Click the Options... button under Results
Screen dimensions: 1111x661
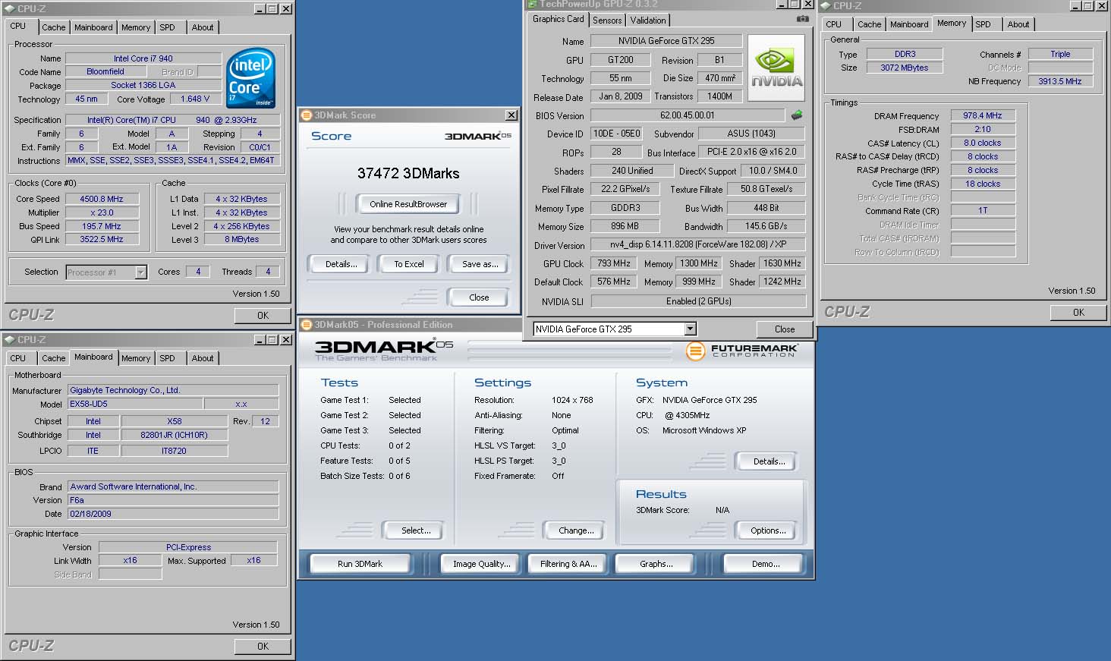pos(768,530)
